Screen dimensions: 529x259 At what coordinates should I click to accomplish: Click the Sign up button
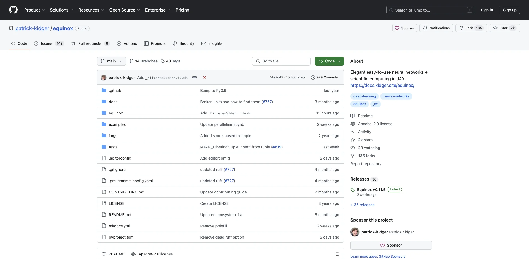(510, 10)
